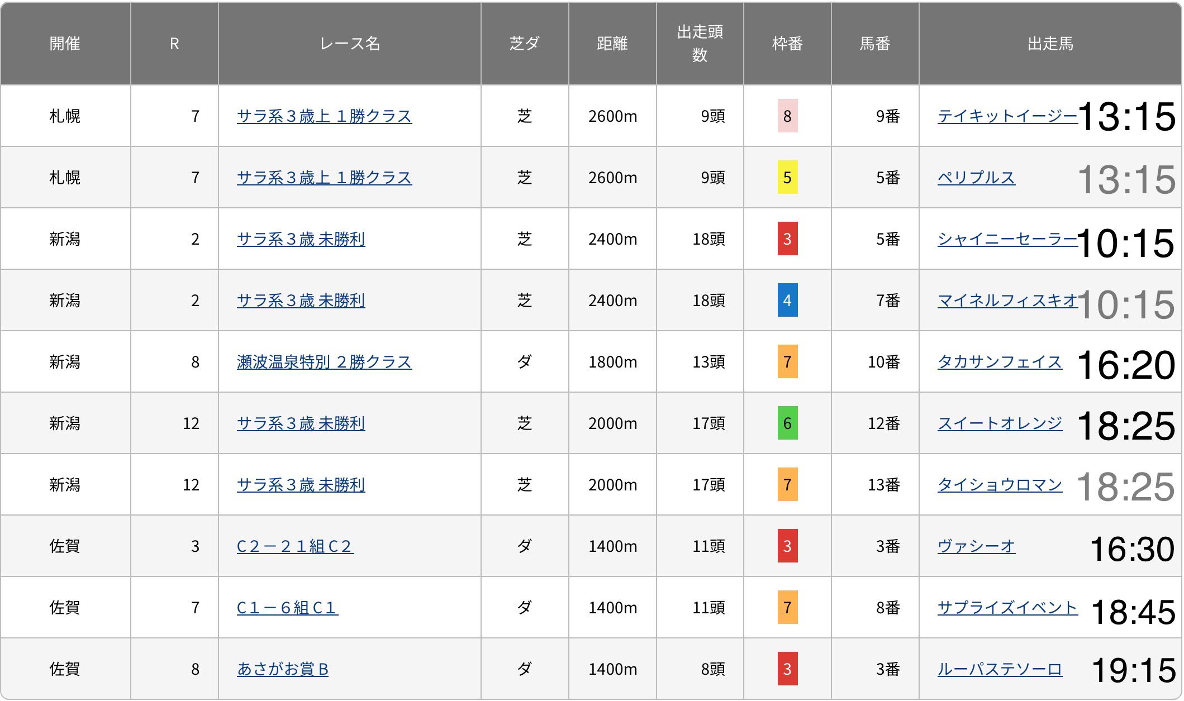This screenshot has width=1184, height=701.
Task: Open horse link サプライズイベント
Action: (1007, 608)
